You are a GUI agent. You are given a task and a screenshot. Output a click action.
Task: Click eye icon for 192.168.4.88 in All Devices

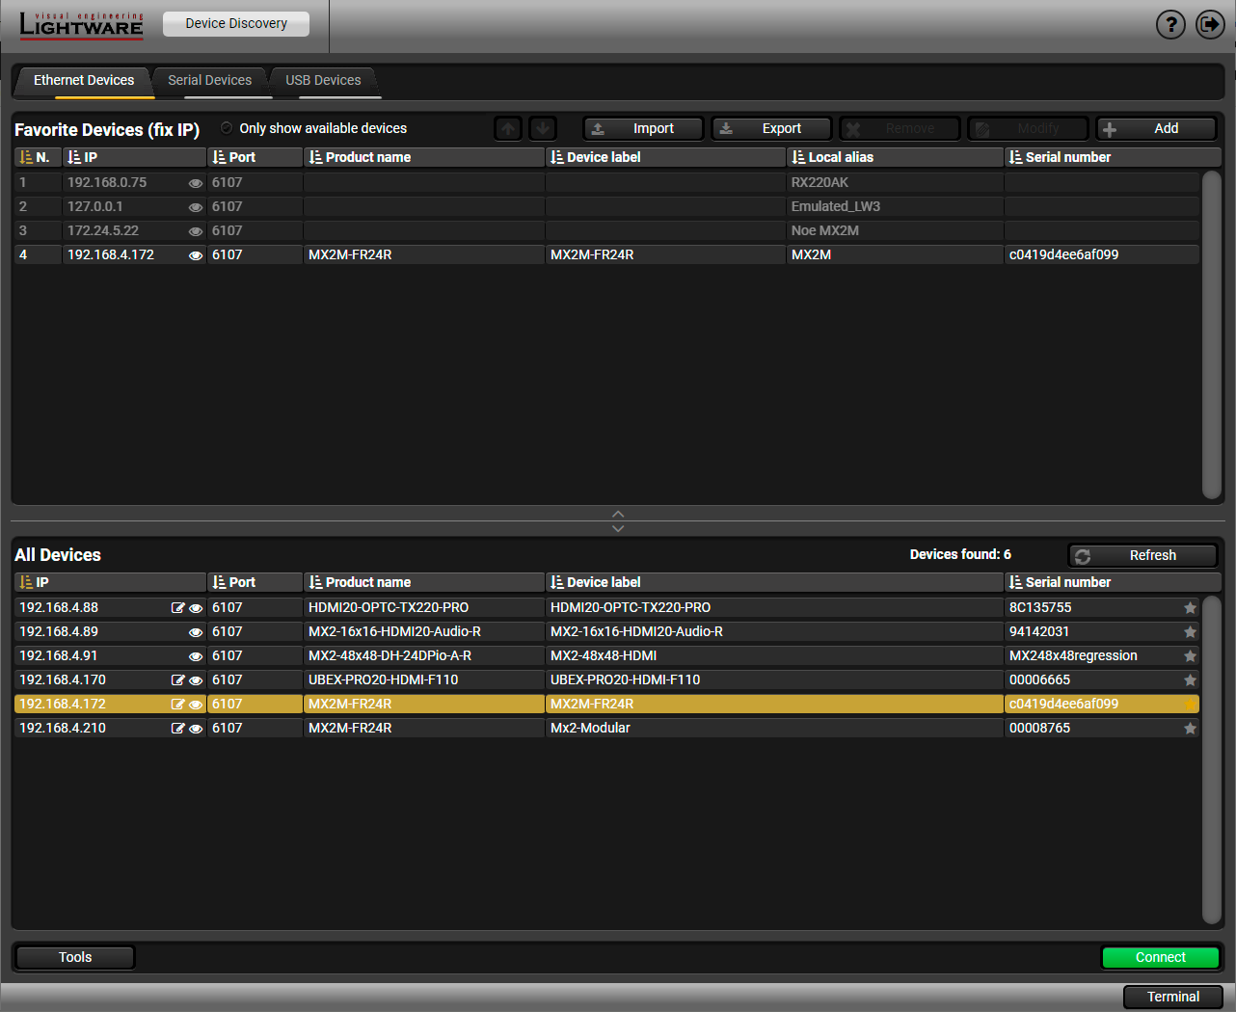196,608
